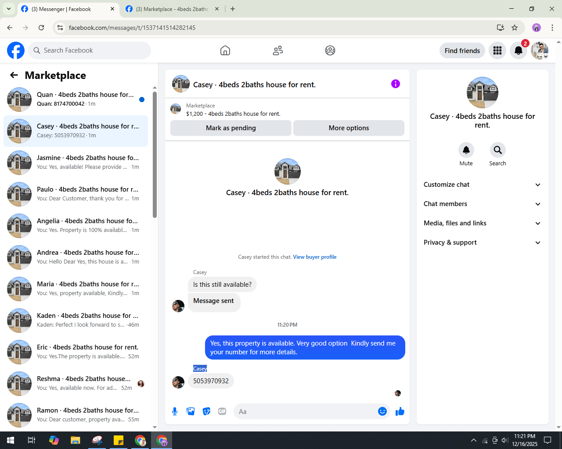Open File Explorer from the taskbar
This screenshot has height=449, width=562.
tap(76, 440)
